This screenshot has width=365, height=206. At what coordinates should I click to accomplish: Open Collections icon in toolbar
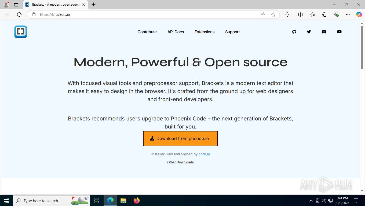pos(324,14)
